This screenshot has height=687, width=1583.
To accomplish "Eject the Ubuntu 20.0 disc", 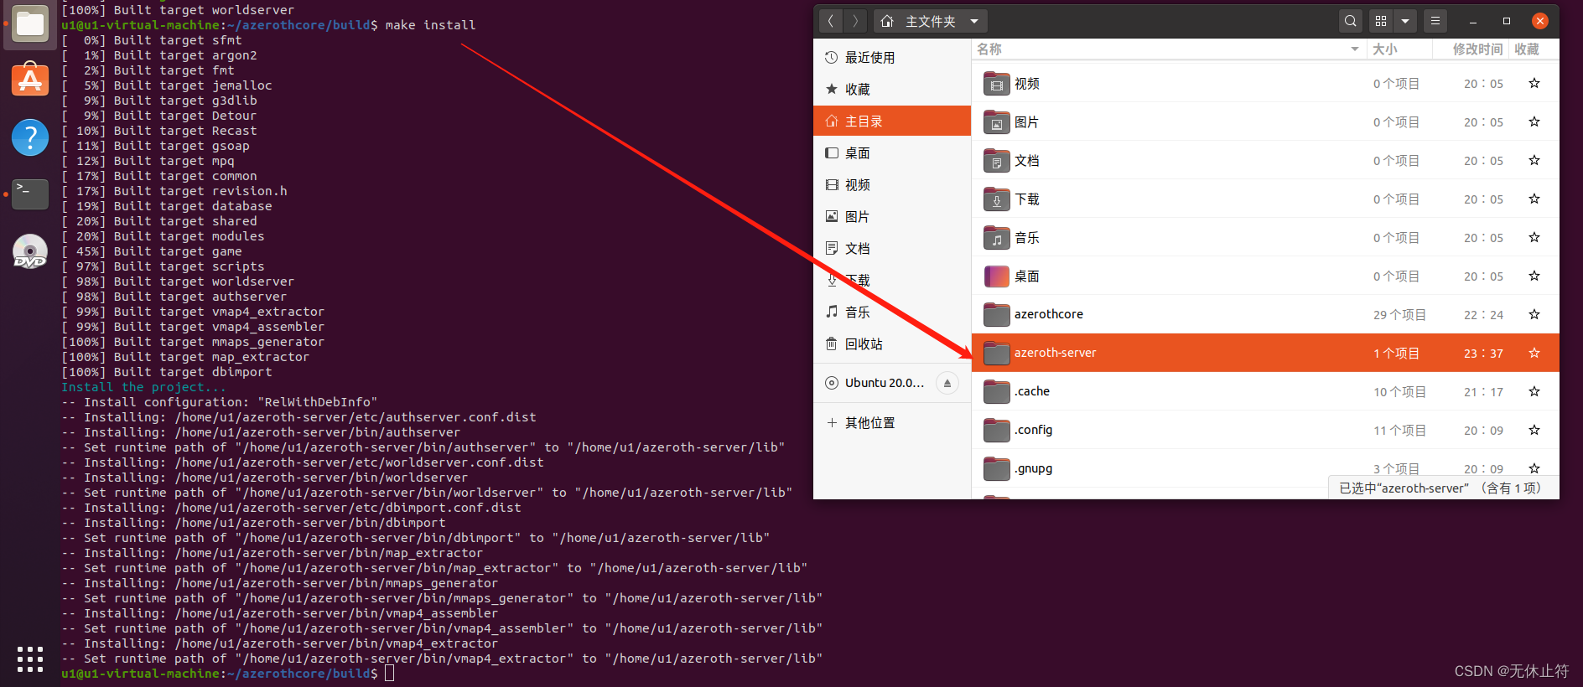I will (x=947, y=383).
